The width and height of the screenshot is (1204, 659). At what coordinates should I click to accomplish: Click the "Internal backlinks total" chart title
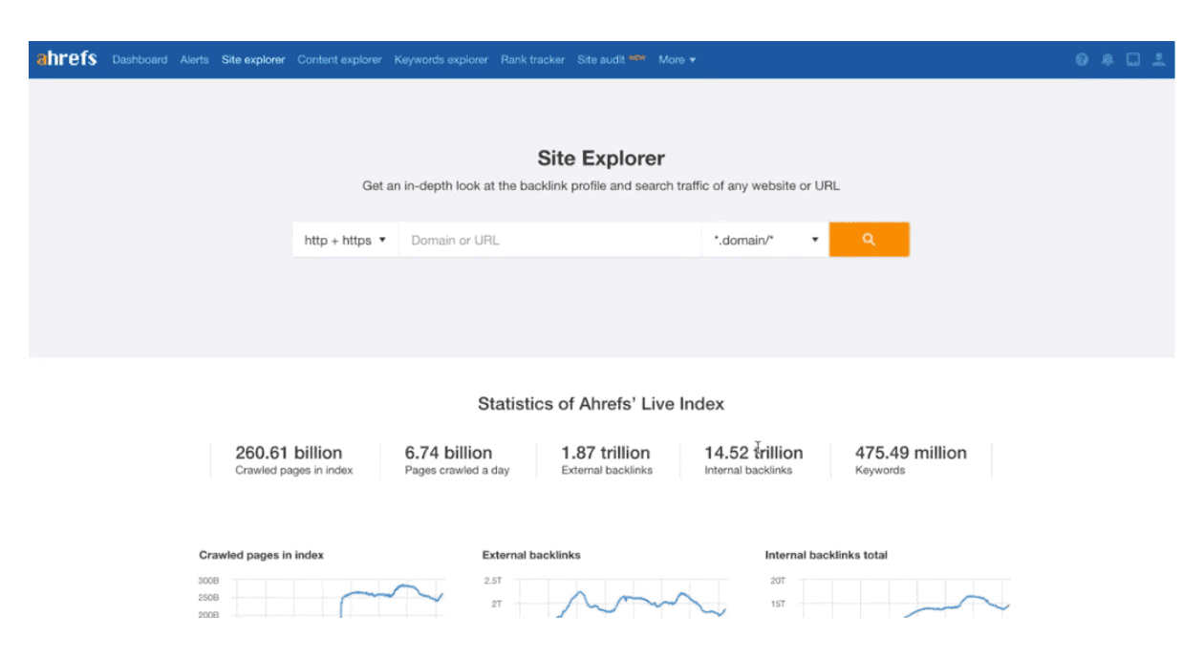827,555
